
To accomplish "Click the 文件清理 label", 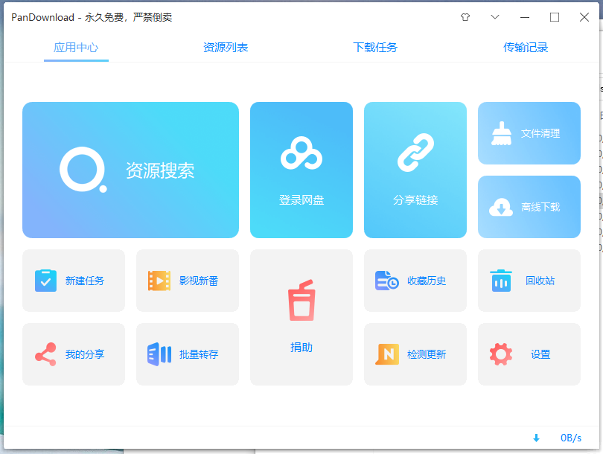I will coord(540,133).
